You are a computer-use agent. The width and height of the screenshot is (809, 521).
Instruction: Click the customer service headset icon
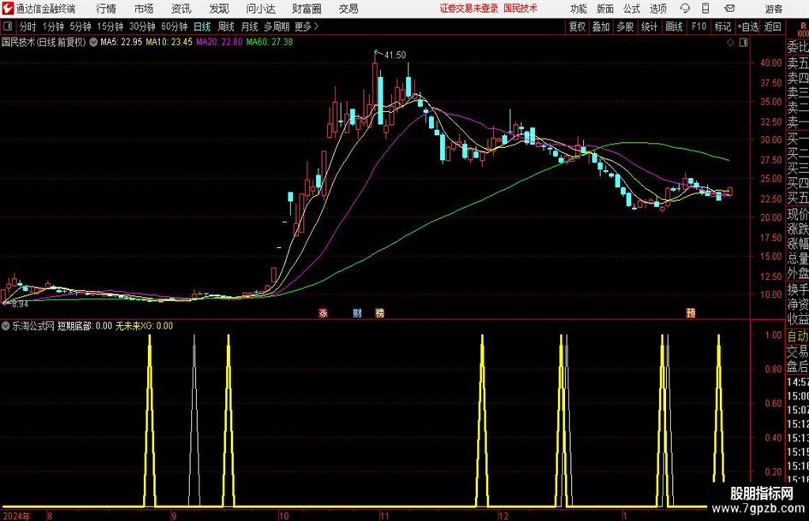point(685,9)
